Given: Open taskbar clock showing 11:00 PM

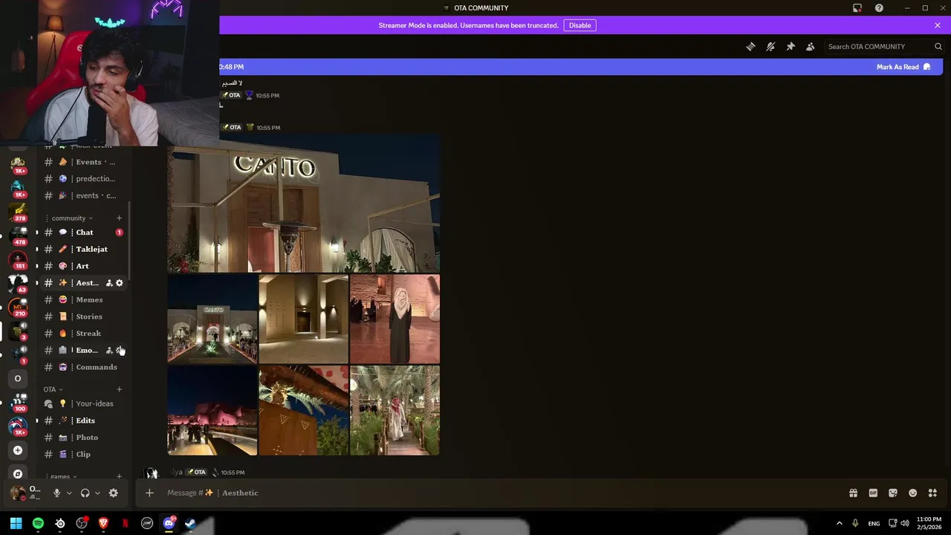Looking at the screenshot, I should [929, 523].
